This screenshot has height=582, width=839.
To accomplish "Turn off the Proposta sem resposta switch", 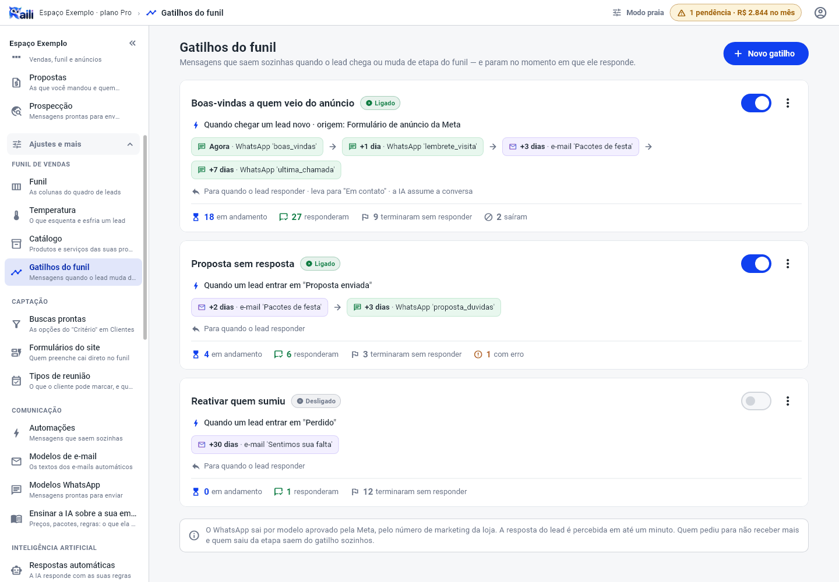I will [x=756, y=264].
